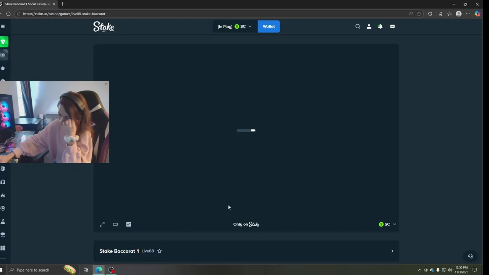Open the favourites star in the sidebar
The image size is (489, 275).
click(x=3, y=68)
